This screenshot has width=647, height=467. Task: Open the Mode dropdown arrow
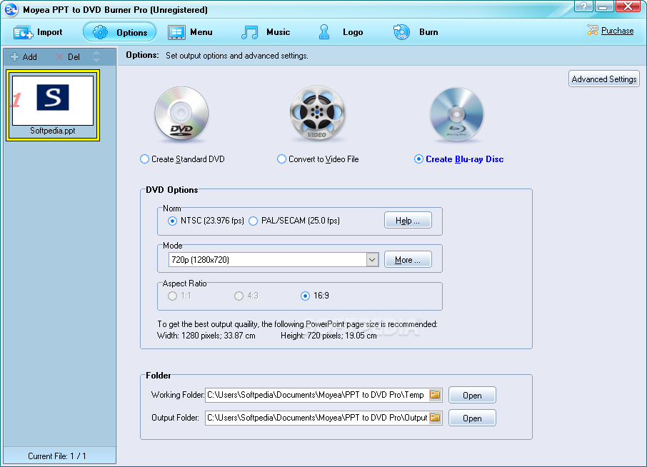point(372,259)
